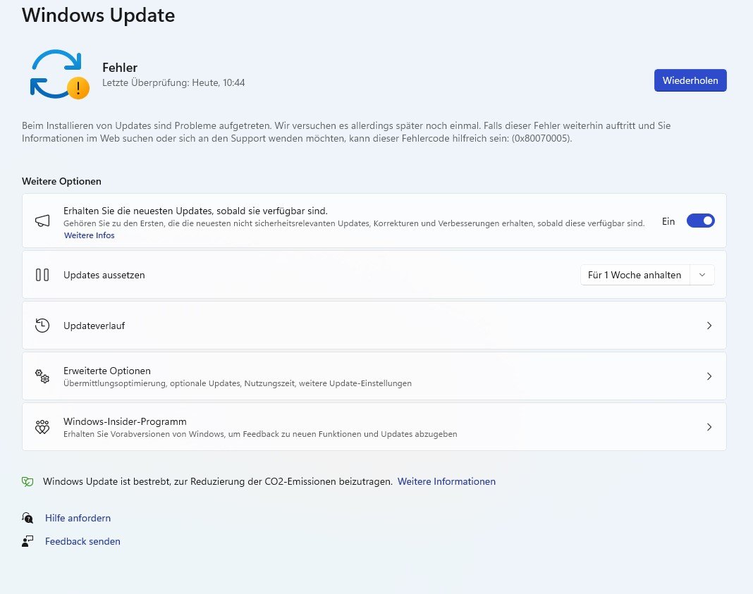Click the green leaf CO2 icon
This screenshot has height=594, width=753.
[x=27, y=482]
